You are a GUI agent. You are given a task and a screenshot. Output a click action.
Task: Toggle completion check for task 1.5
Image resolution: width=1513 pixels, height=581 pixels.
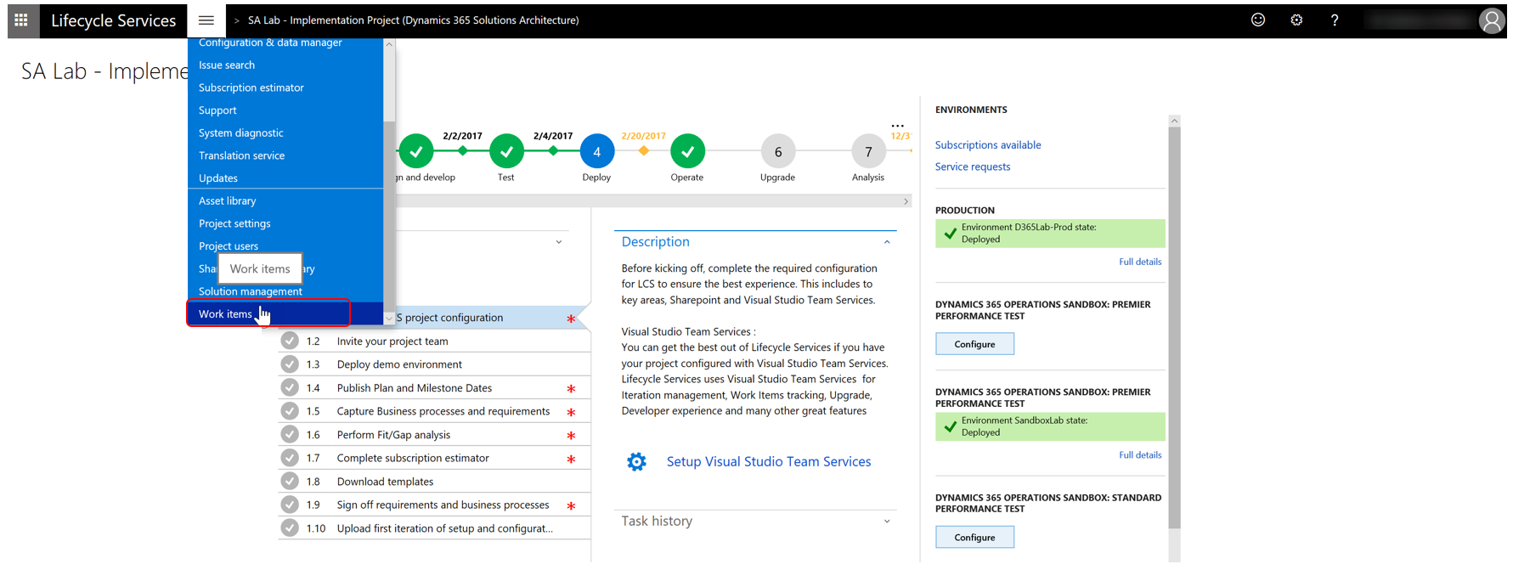[x=290, y=411]
